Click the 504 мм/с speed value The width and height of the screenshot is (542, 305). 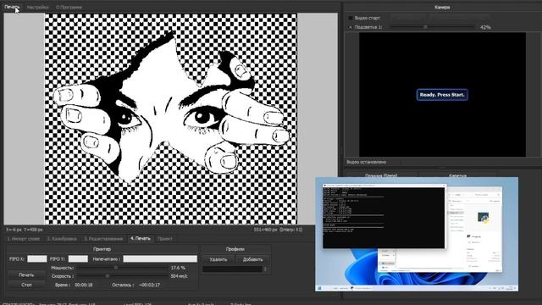[179, 276]
